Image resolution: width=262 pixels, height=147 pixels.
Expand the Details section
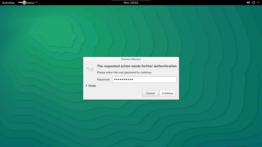pyautogui.click(x=91, y=86)
